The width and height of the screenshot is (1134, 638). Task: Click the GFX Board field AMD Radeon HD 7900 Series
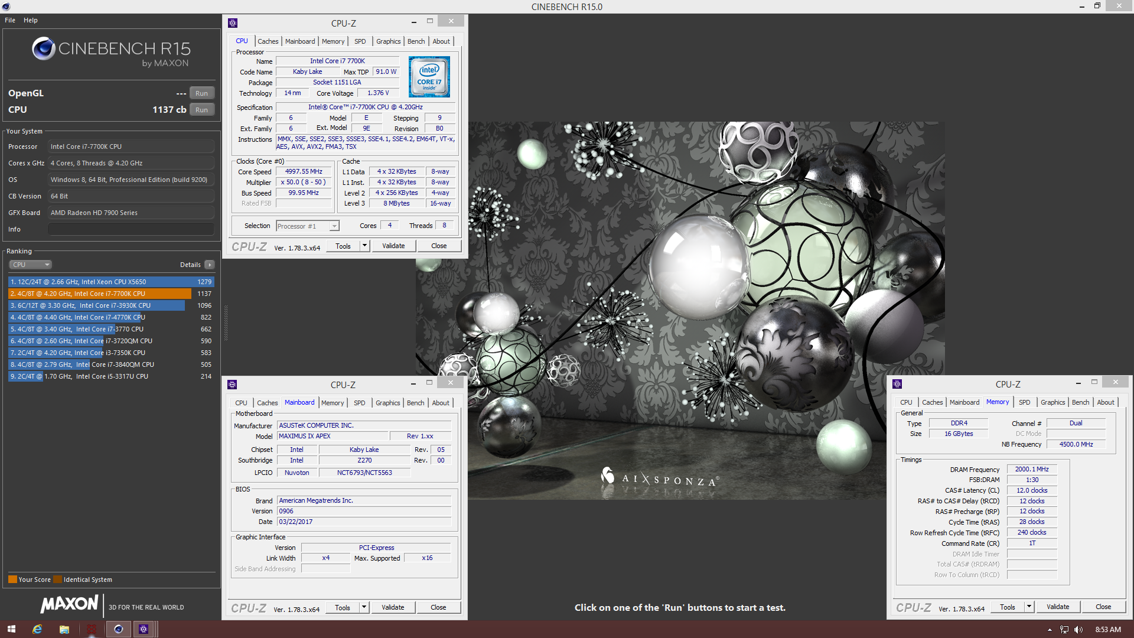pyautogui.click(x=131, y=213)
